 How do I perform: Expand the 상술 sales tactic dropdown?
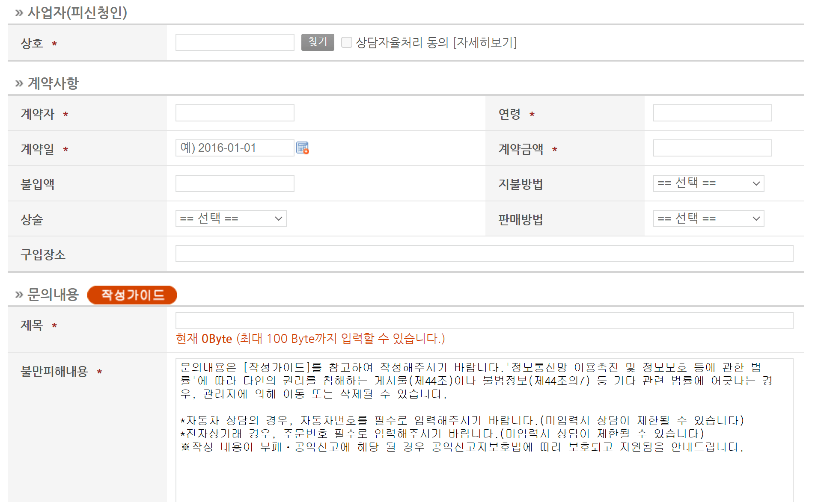(231, 218)
